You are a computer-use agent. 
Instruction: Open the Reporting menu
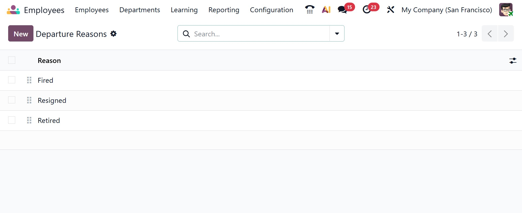click(x=224, y=10)
